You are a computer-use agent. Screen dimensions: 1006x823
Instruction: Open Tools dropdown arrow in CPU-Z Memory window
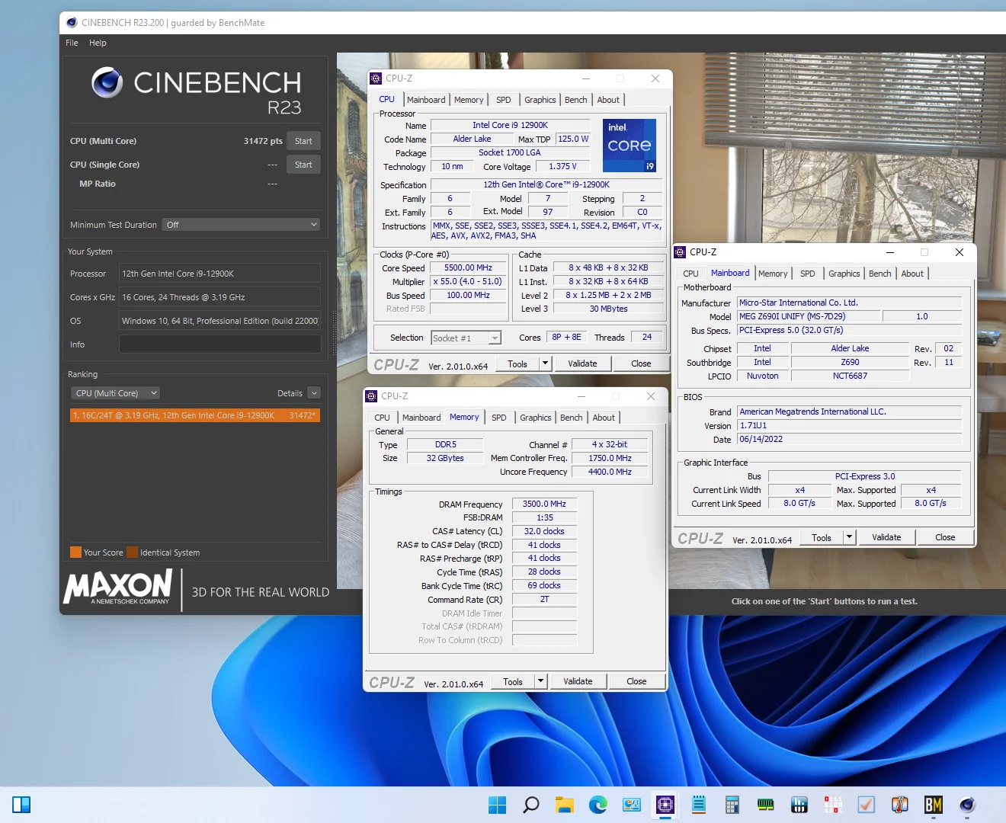(x=540, y=681)
